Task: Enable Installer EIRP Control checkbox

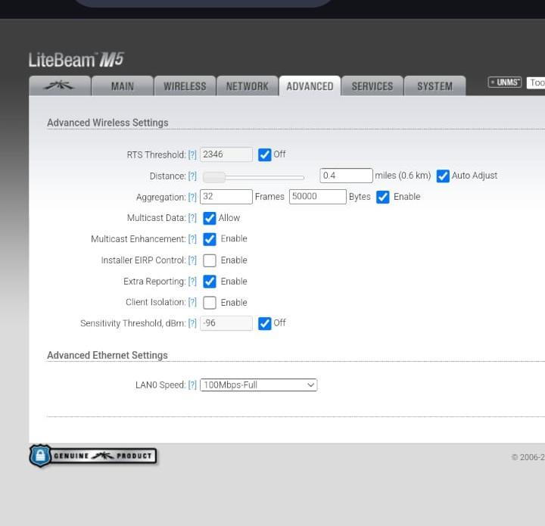Action: [x=210, y=260]
